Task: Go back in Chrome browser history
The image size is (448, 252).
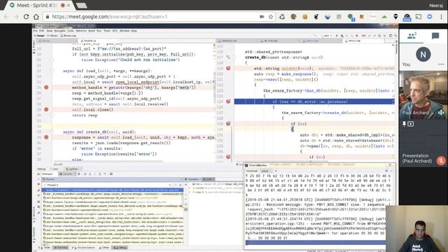Action: (6, 17)
